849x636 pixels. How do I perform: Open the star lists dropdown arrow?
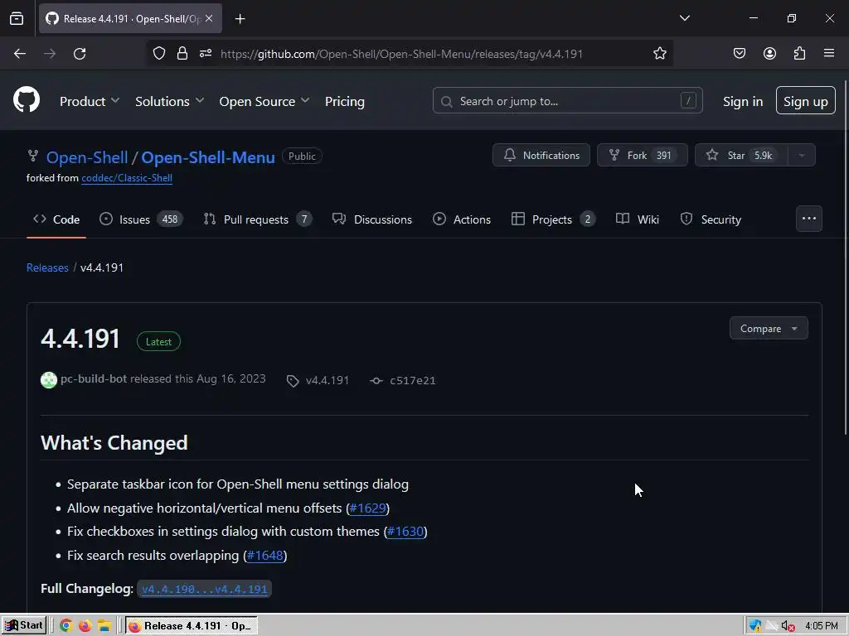coord(802,155)
